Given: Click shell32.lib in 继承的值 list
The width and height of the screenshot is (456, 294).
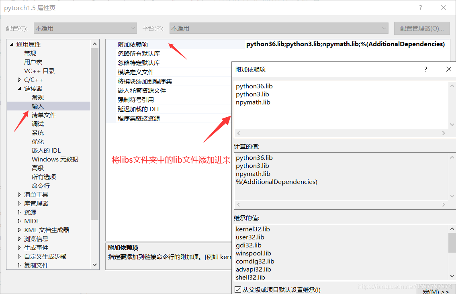Looking at the screenshot, I should (x=250, y=278).
